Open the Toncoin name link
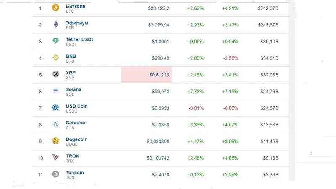This screenshot has width=336, height=189. [75, 173]
